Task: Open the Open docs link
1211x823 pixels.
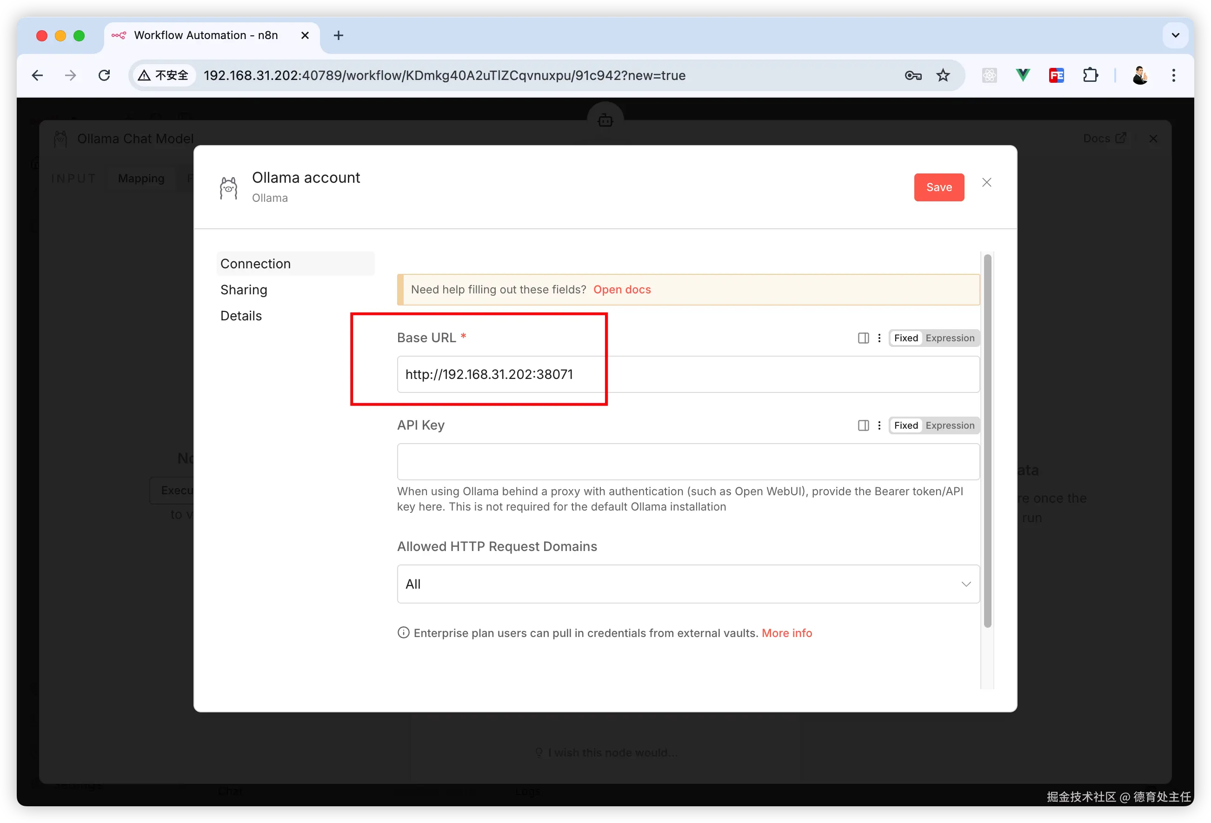Action: coord(622,290)
